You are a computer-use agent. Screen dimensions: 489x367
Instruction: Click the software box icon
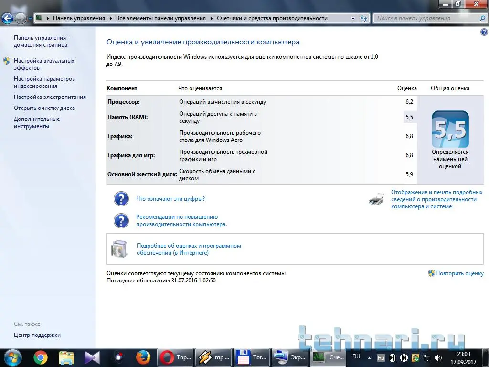[119, 249]
